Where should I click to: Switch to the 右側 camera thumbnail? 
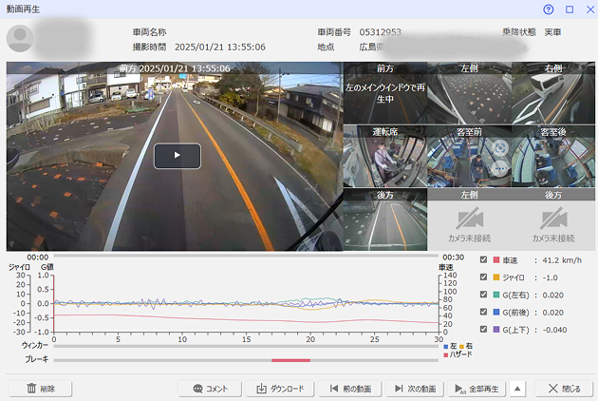point(553,93)
